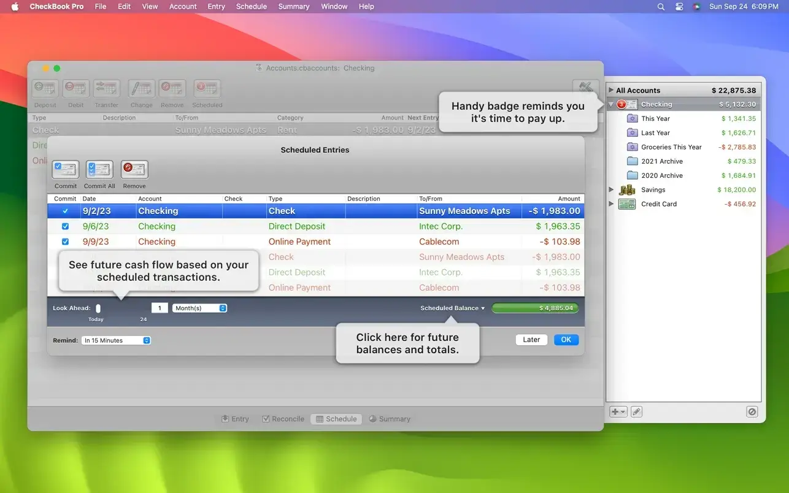Click the Commit All toolbar icon
Screen dimensions: 789x493
coord(99,170)
